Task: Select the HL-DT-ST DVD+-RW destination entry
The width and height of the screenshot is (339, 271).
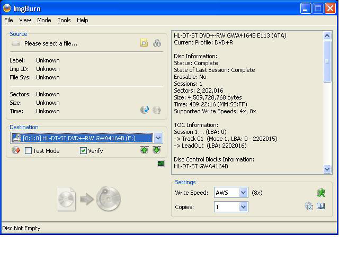Action: click(x=82, y=138)
